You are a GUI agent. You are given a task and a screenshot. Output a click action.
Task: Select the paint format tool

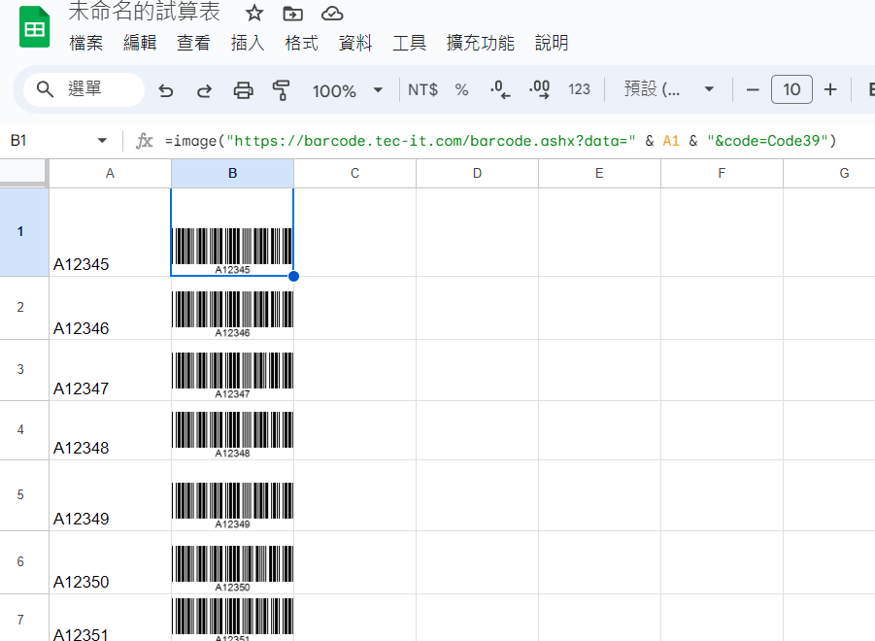coord(282,89)
